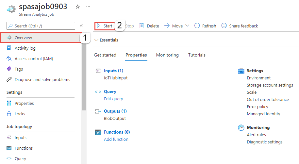The height and width of the screenshot is (164, 299).
Task: Favorite the job with the star icon
Action: tap(78, 7)
